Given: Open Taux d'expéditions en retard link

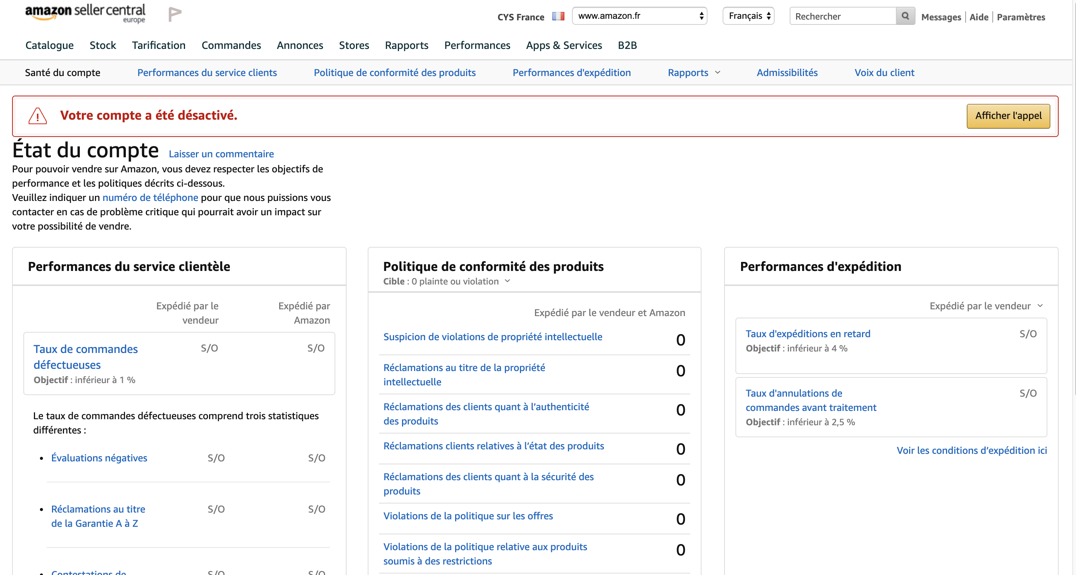Looking at the screenshot, I should click(x=808, y=334).
